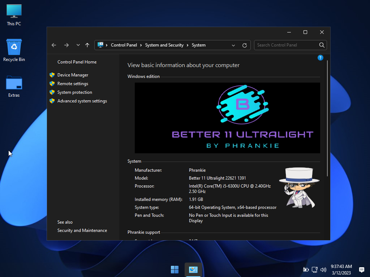The height and width of the screenshot is (277, 370).
Task: Open the clock showing 9:37:43 AM
Action: [341, 269]
